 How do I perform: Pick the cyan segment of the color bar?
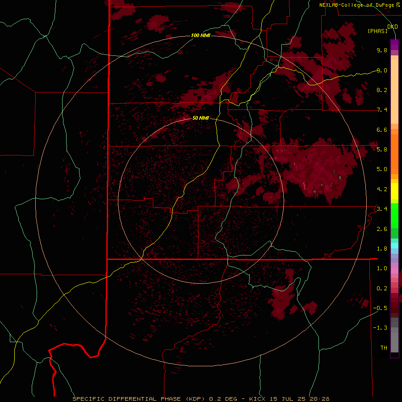click(x=394, y=246)
